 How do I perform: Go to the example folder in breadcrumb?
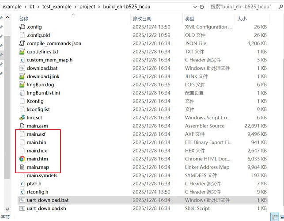click(x=12, y=7)
